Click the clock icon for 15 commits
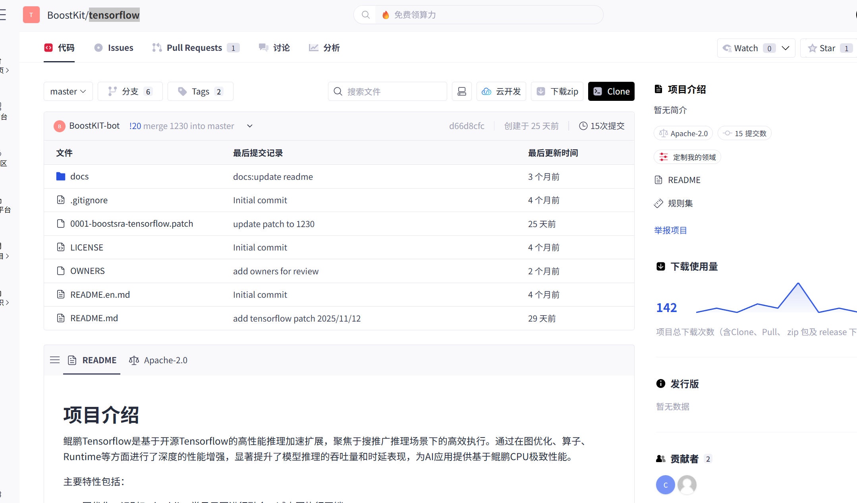This screenshot has height=503, width=857. (583, 126)
